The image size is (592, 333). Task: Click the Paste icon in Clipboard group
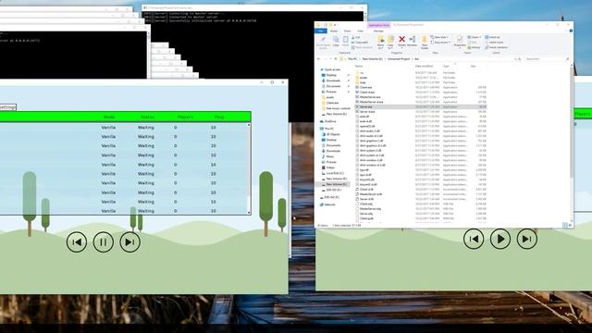345,42
